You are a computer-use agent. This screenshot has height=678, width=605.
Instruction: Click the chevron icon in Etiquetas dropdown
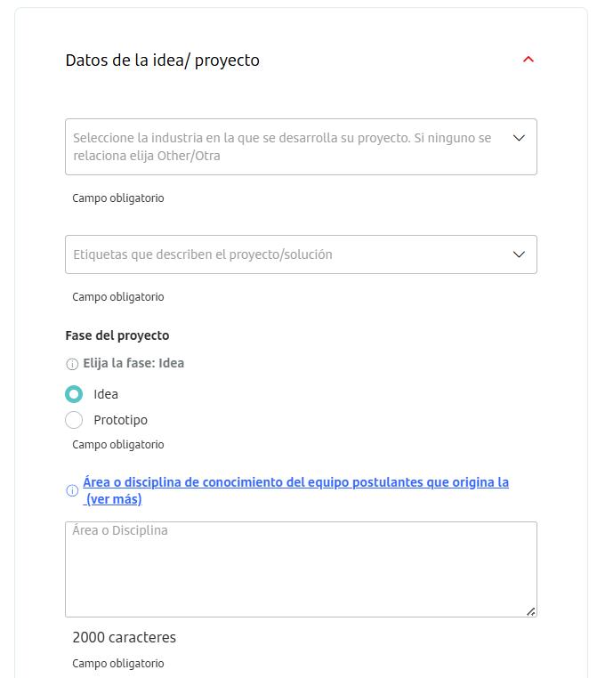519,254
